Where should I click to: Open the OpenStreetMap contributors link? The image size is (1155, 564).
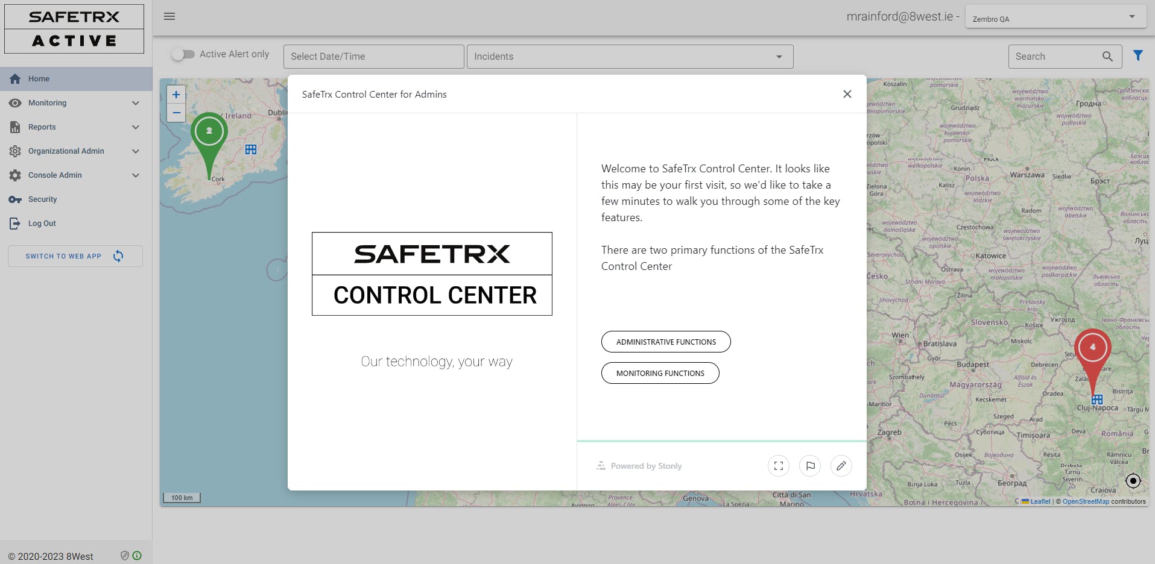coord(1086,501)
